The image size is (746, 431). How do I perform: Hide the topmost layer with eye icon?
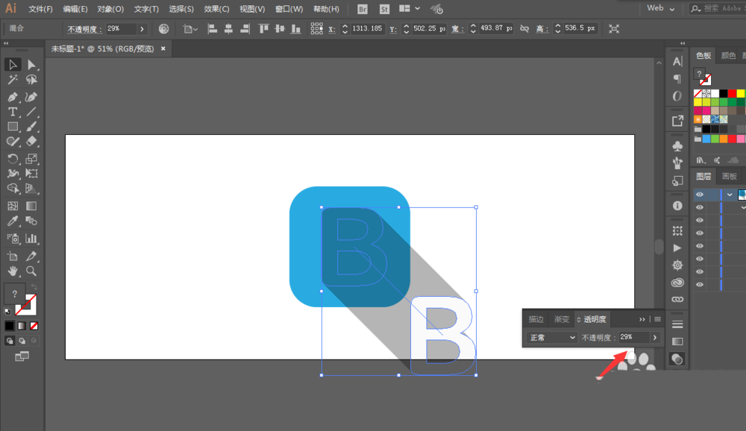(700, 194)
